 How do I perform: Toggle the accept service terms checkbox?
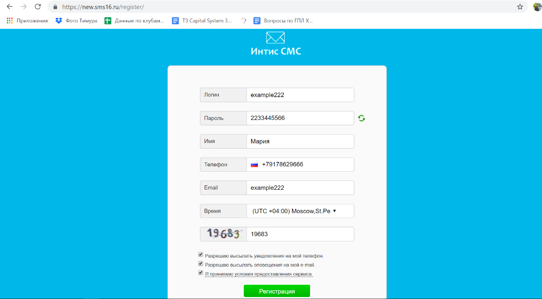tap(201, 273)
